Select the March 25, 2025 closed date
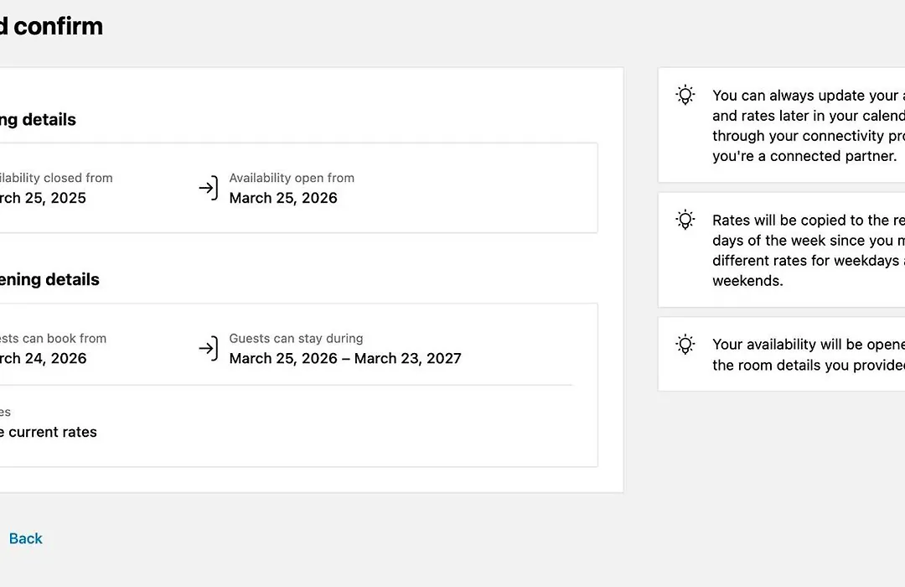Screen dimensions: 905x587 (x=44, y=198)
